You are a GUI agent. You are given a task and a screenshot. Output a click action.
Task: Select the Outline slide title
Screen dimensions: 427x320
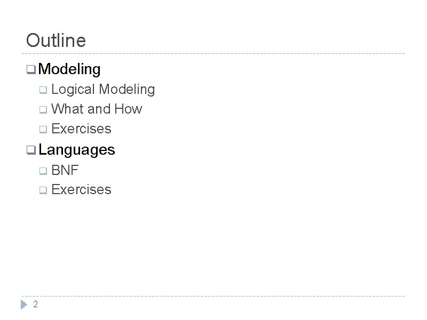click(56, 41)
